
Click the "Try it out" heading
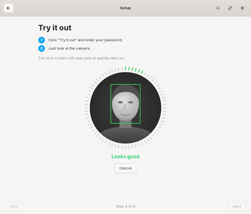55,28
